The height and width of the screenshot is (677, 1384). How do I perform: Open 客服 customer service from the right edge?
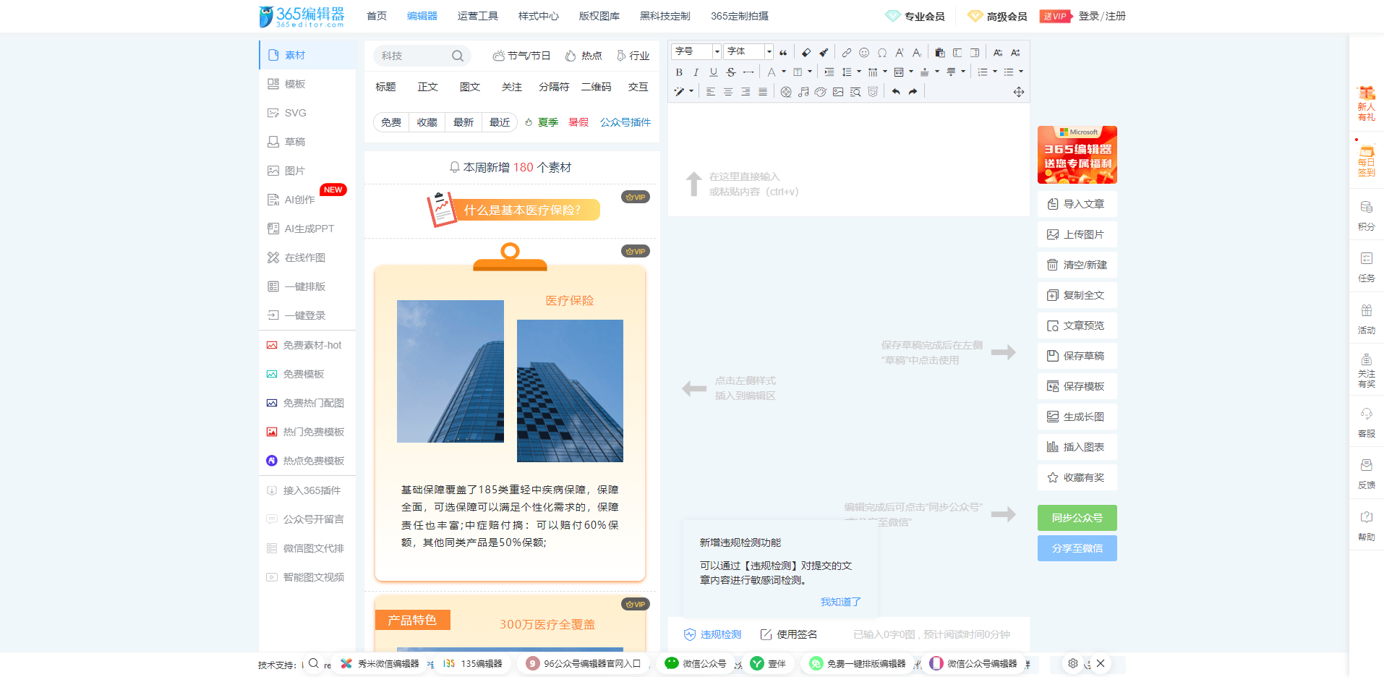[1366, 422]
